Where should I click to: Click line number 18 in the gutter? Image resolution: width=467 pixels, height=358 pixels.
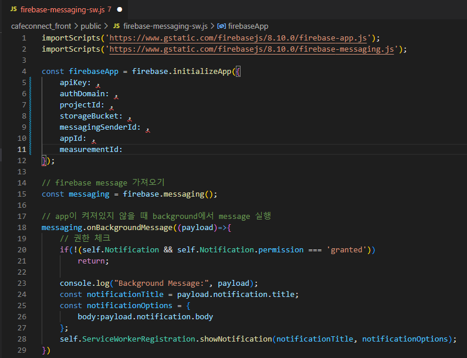[22, 228]
